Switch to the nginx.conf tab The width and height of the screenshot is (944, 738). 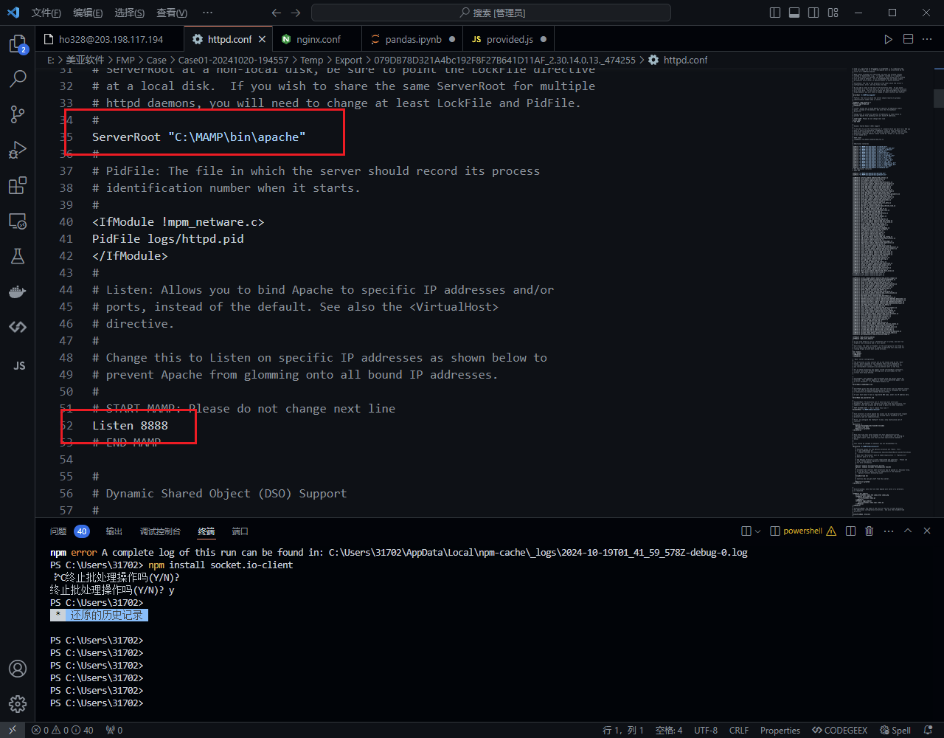coord(318,39)
